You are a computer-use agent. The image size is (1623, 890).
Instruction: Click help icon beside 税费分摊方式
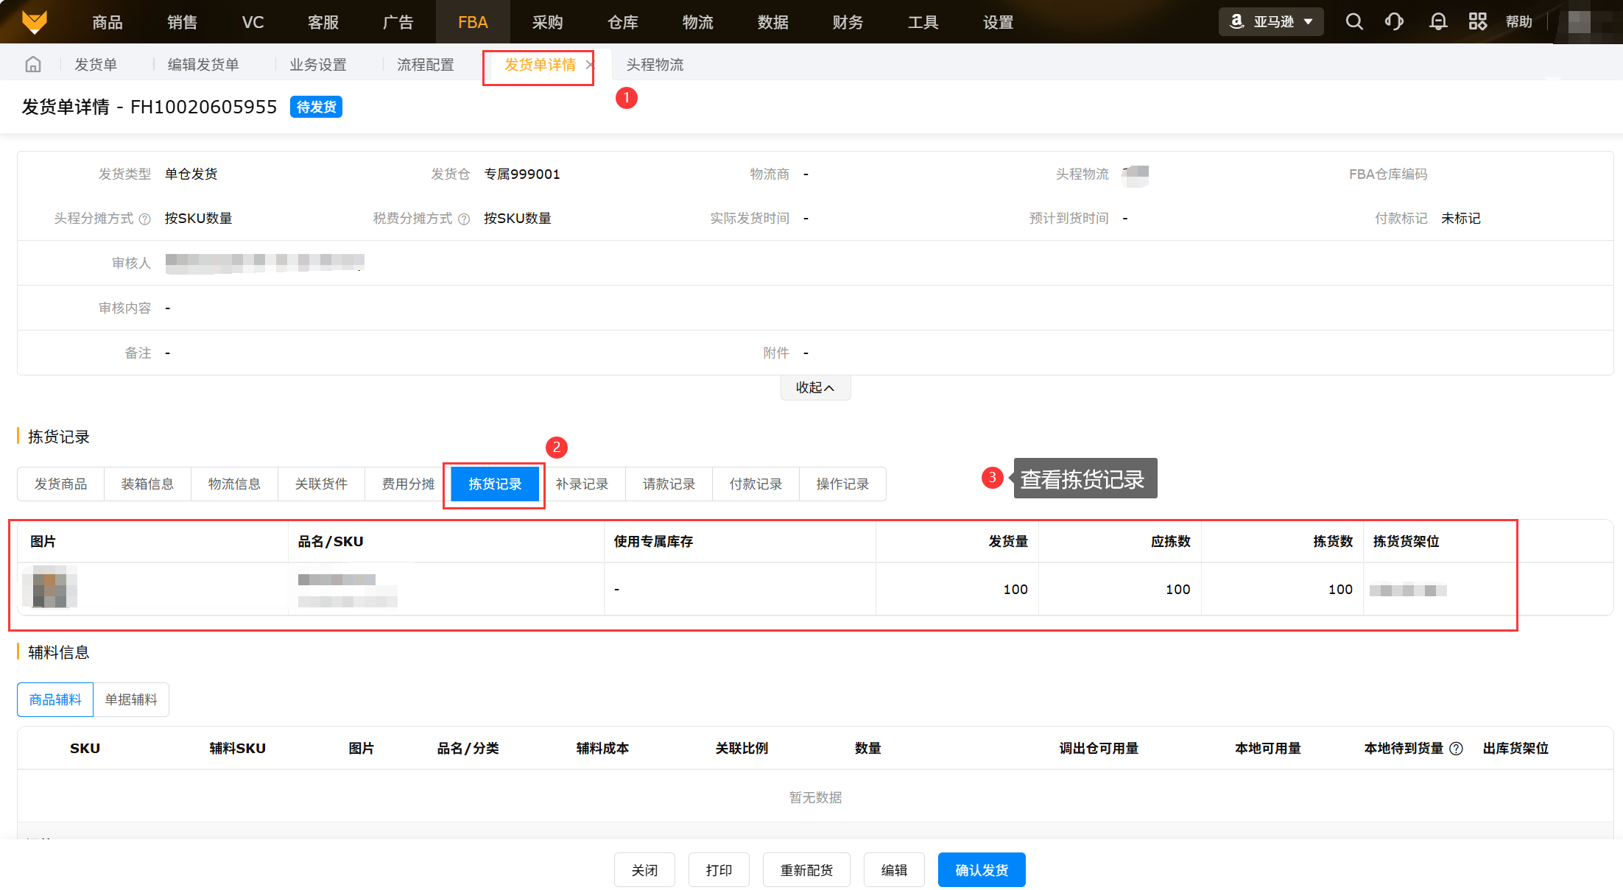click(x=464, y=219)
